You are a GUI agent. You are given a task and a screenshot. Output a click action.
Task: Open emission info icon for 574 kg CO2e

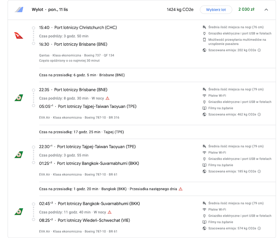pos(259,228)
